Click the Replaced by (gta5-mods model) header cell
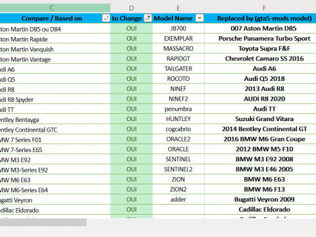 (x=260, y=18)
